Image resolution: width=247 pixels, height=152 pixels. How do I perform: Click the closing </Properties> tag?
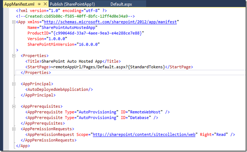click(36, 73)
